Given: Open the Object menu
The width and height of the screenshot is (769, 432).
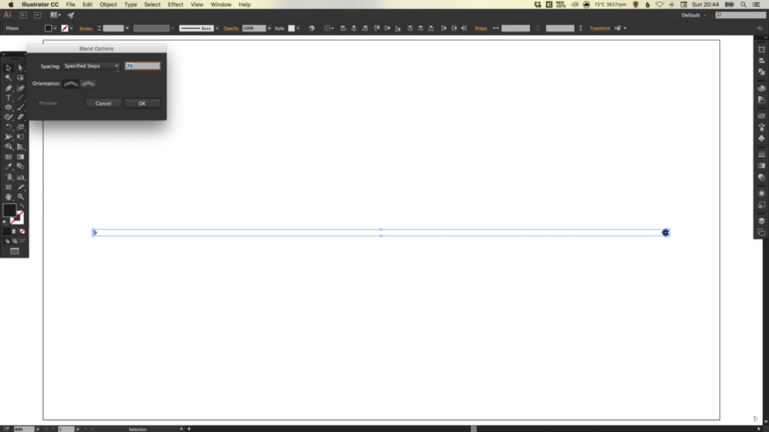Looking at the screenshot, I should [x=107, y=4].
